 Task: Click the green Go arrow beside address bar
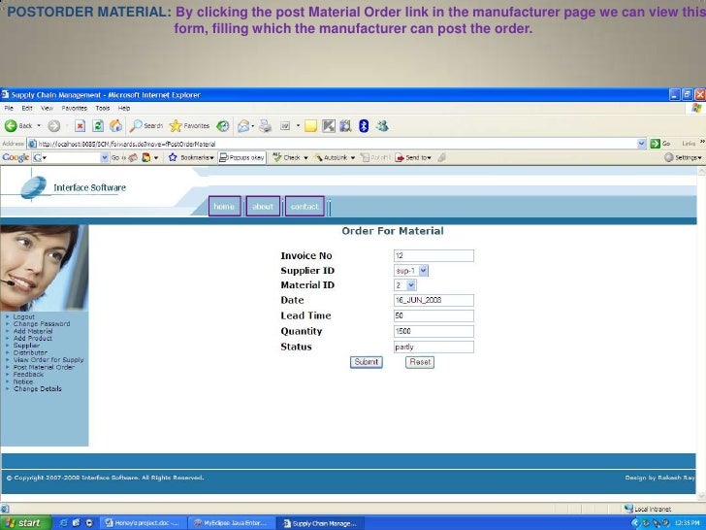click(656, 144)
